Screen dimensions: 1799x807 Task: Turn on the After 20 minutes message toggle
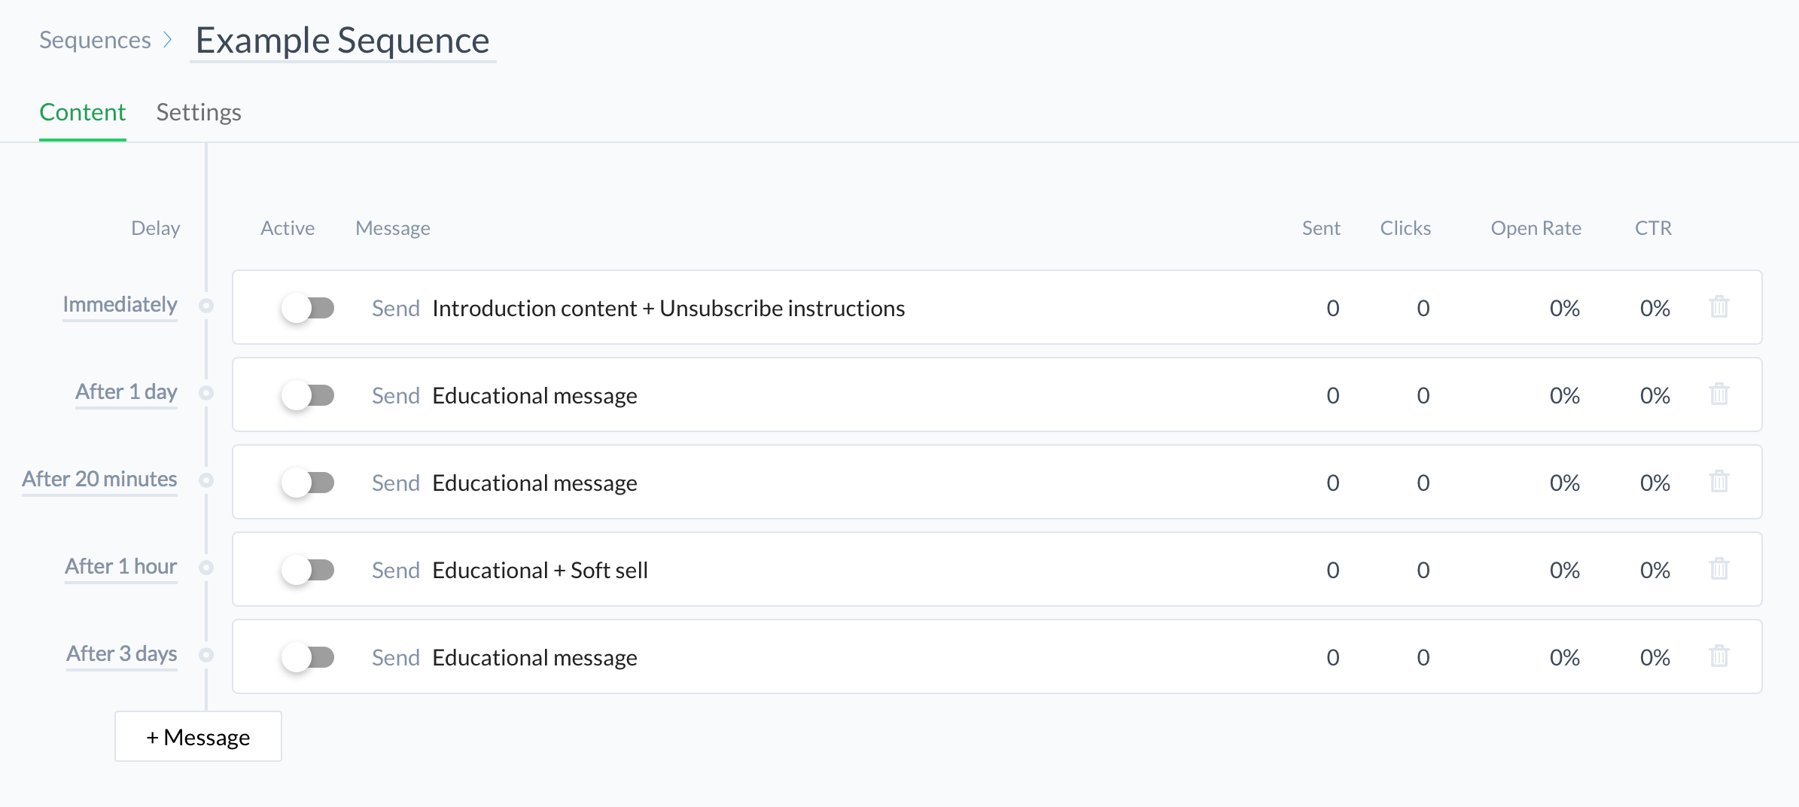point(308,483)
